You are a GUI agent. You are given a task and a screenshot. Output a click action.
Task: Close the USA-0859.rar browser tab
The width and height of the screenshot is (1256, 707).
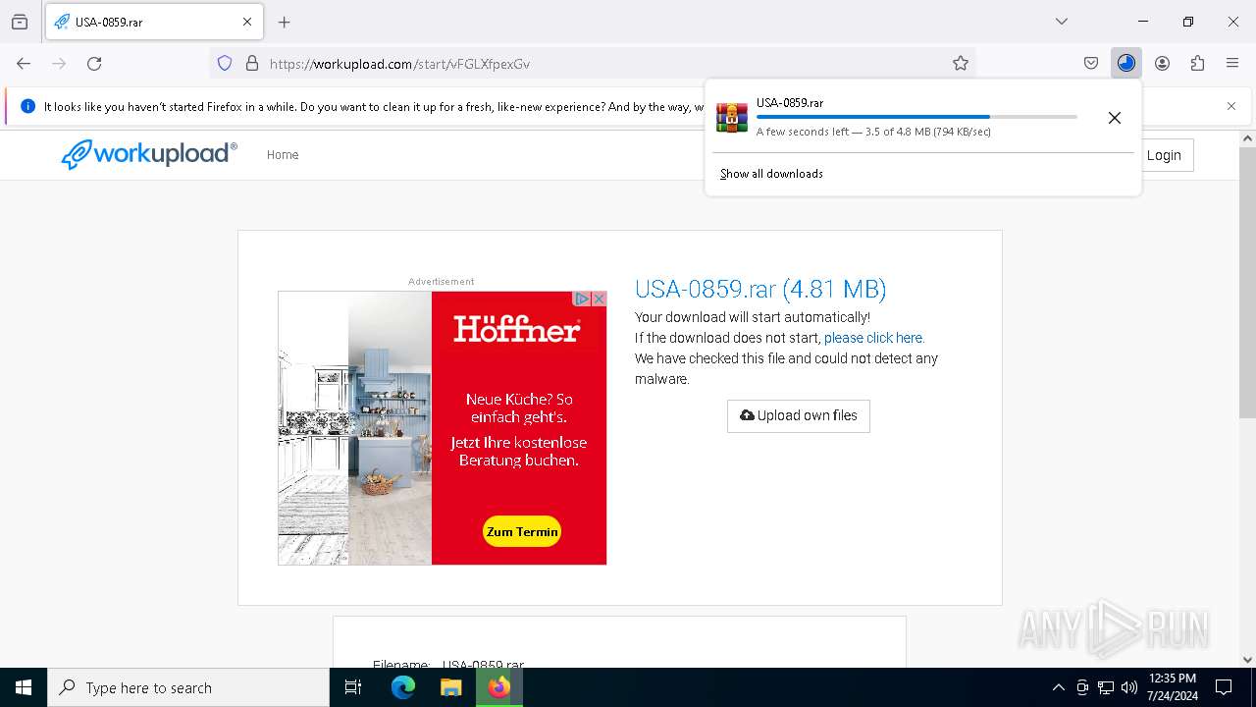(x=247, y=22)
